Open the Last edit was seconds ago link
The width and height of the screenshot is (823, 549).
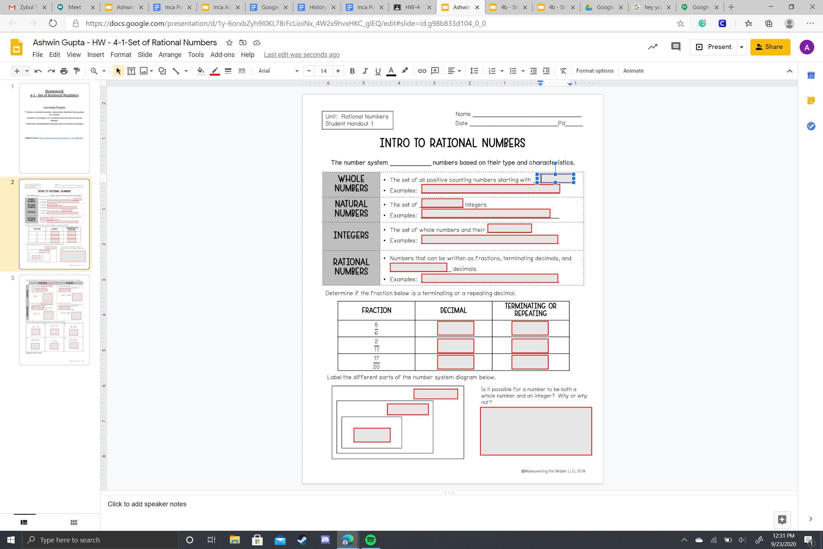(x=302, y=55)
